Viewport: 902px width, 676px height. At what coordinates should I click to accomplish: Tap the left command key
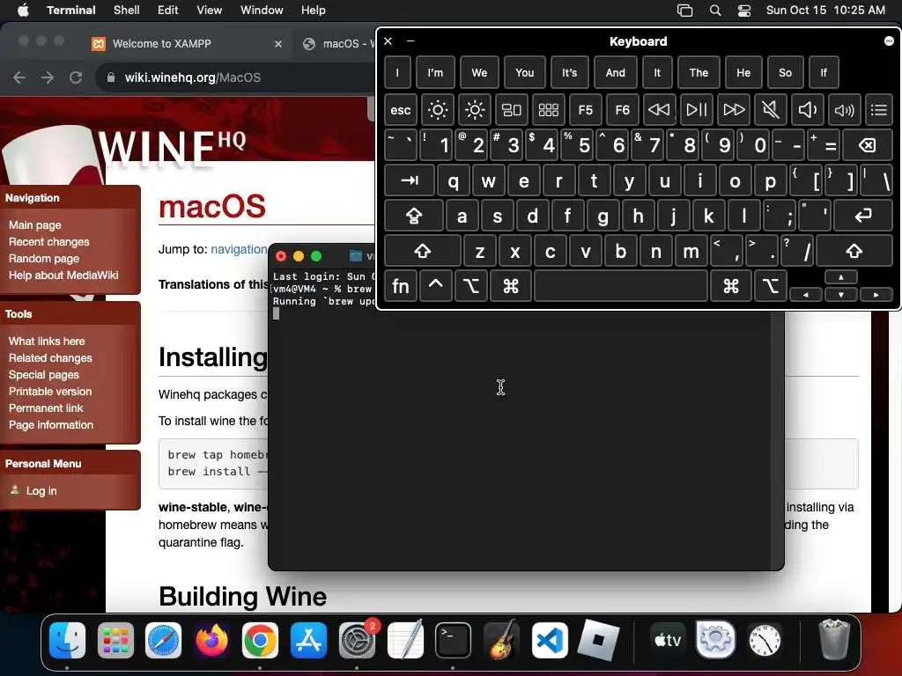pos(510,286)
